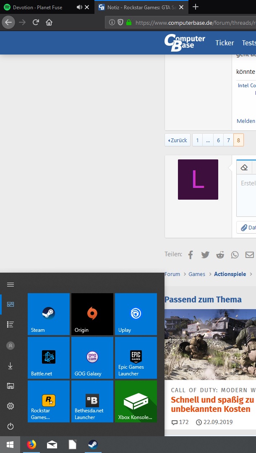Image resolution: width=256 pixels, height=453 pixels.
Task: Open the Actionspiele breadcrumb link
Action: coord(230,274)
